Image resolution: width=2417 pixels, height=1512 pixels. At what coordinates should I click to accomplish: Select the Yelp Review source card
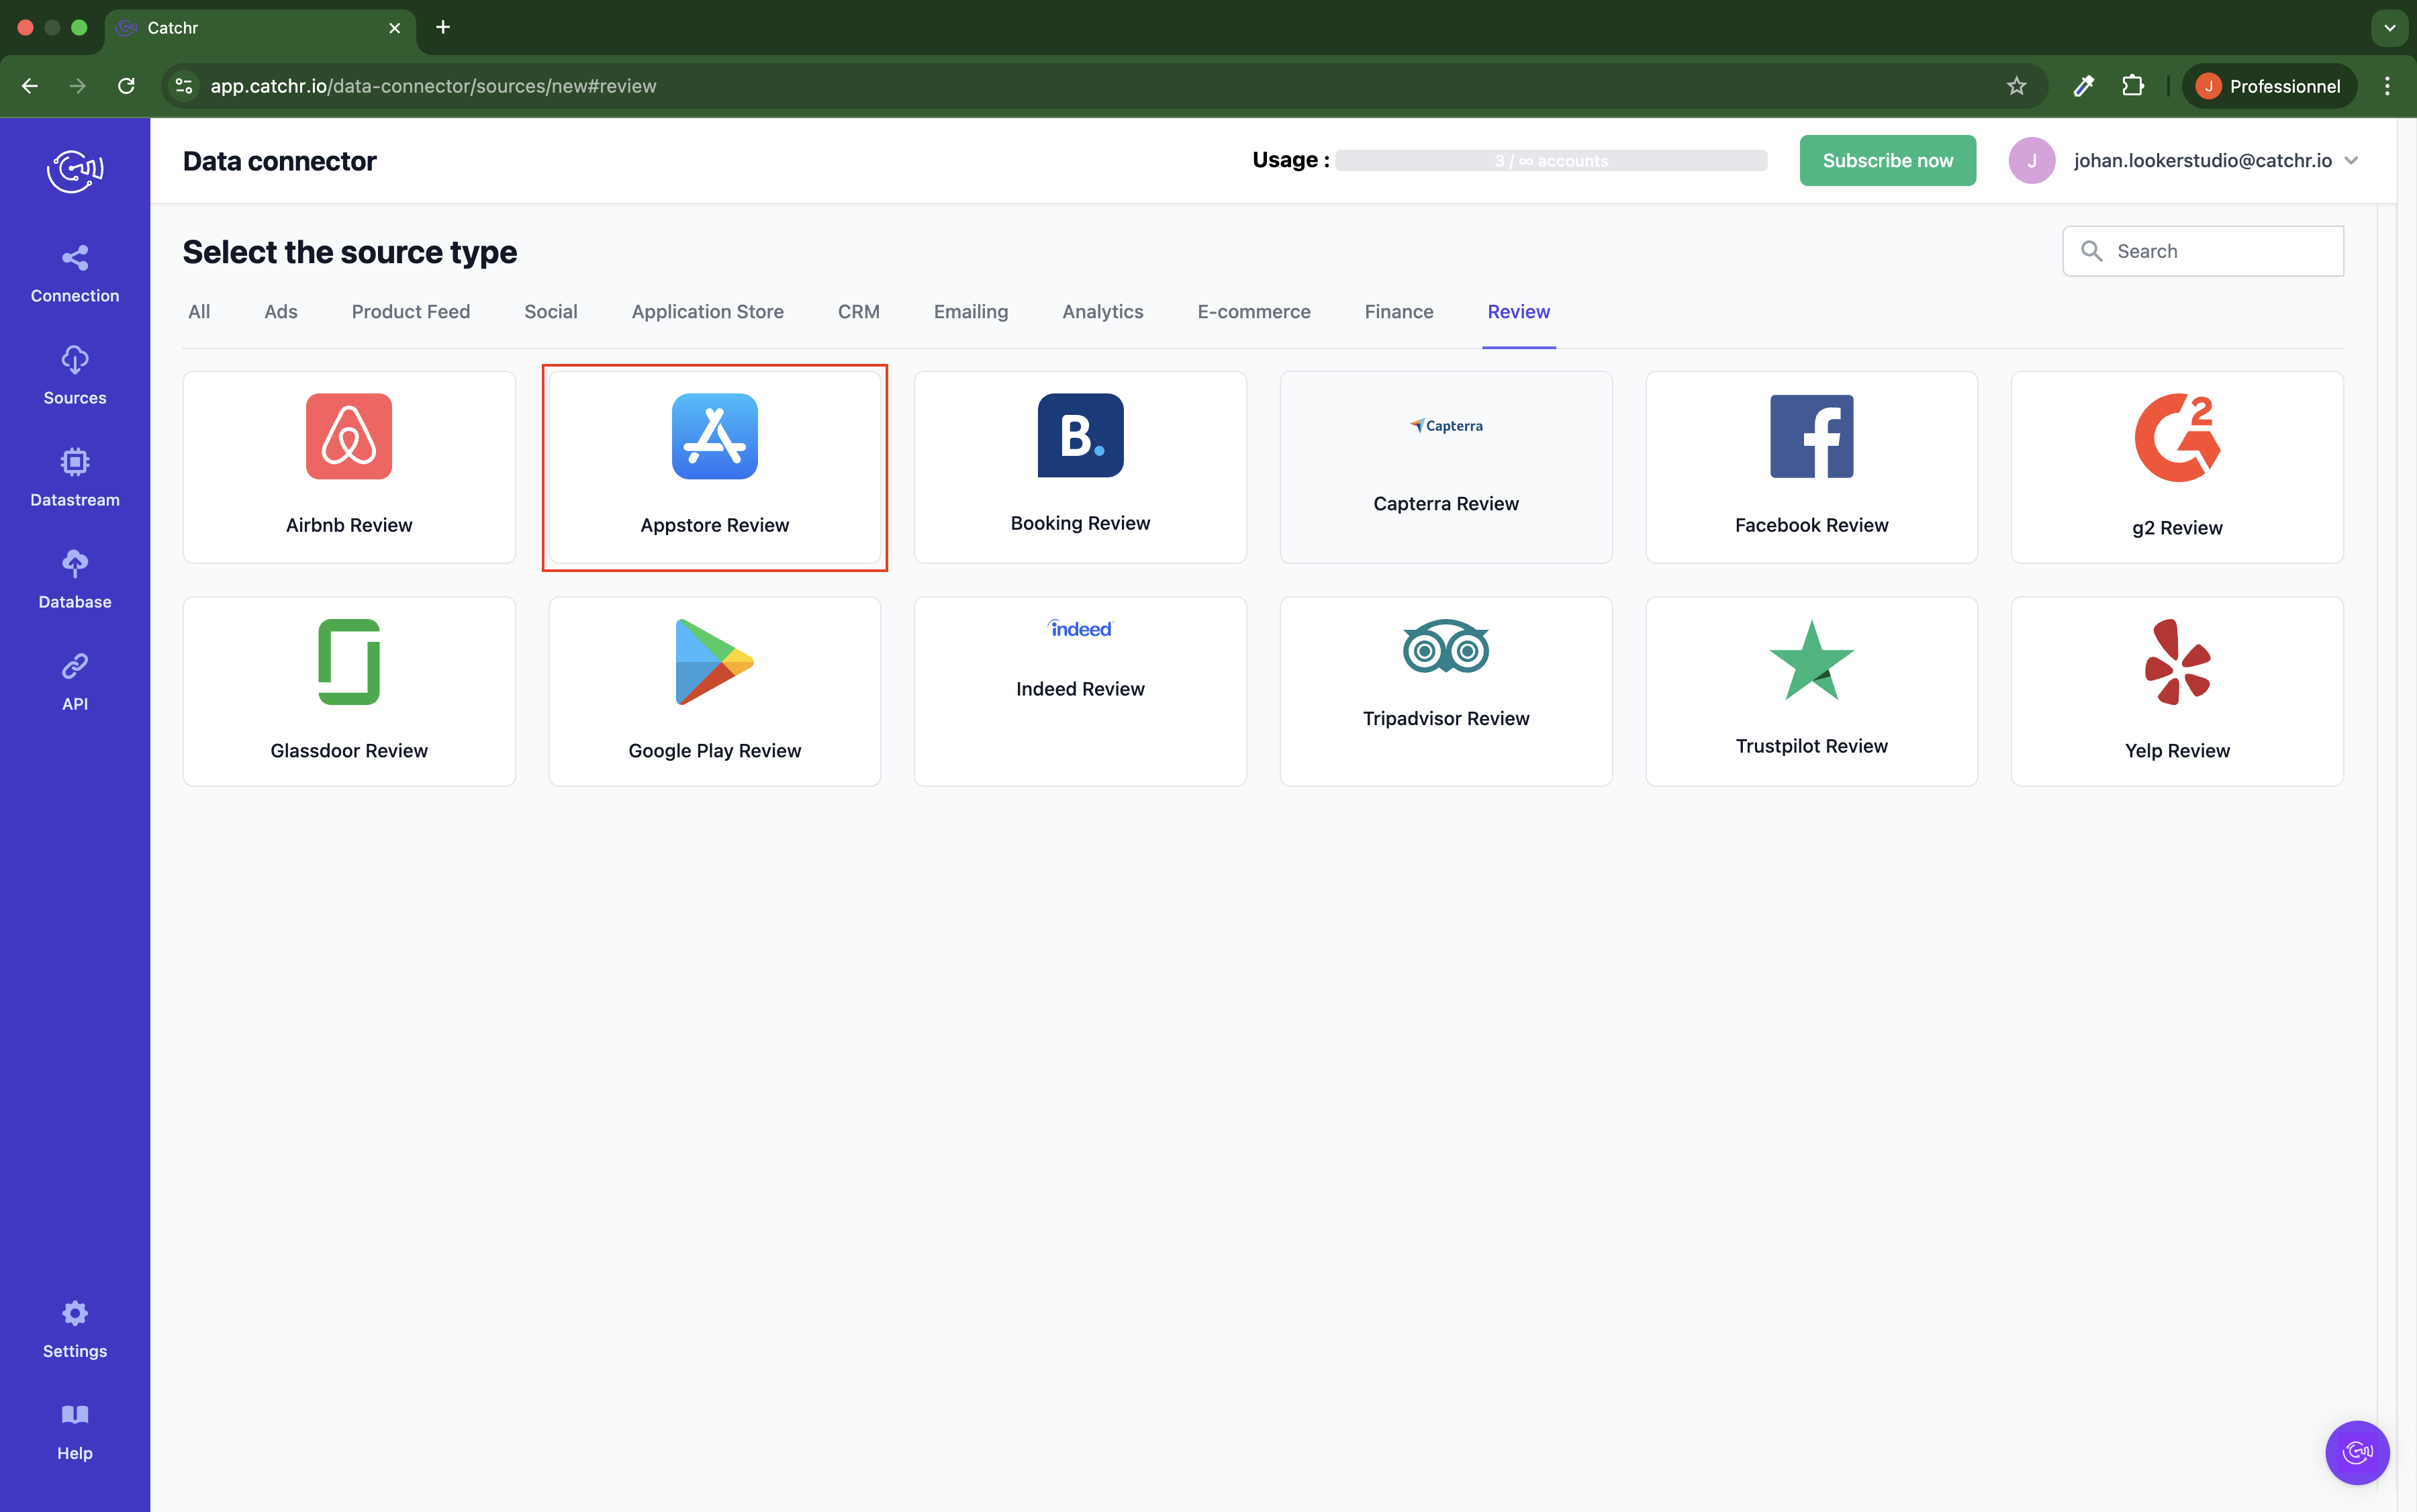click(2177, 691)
